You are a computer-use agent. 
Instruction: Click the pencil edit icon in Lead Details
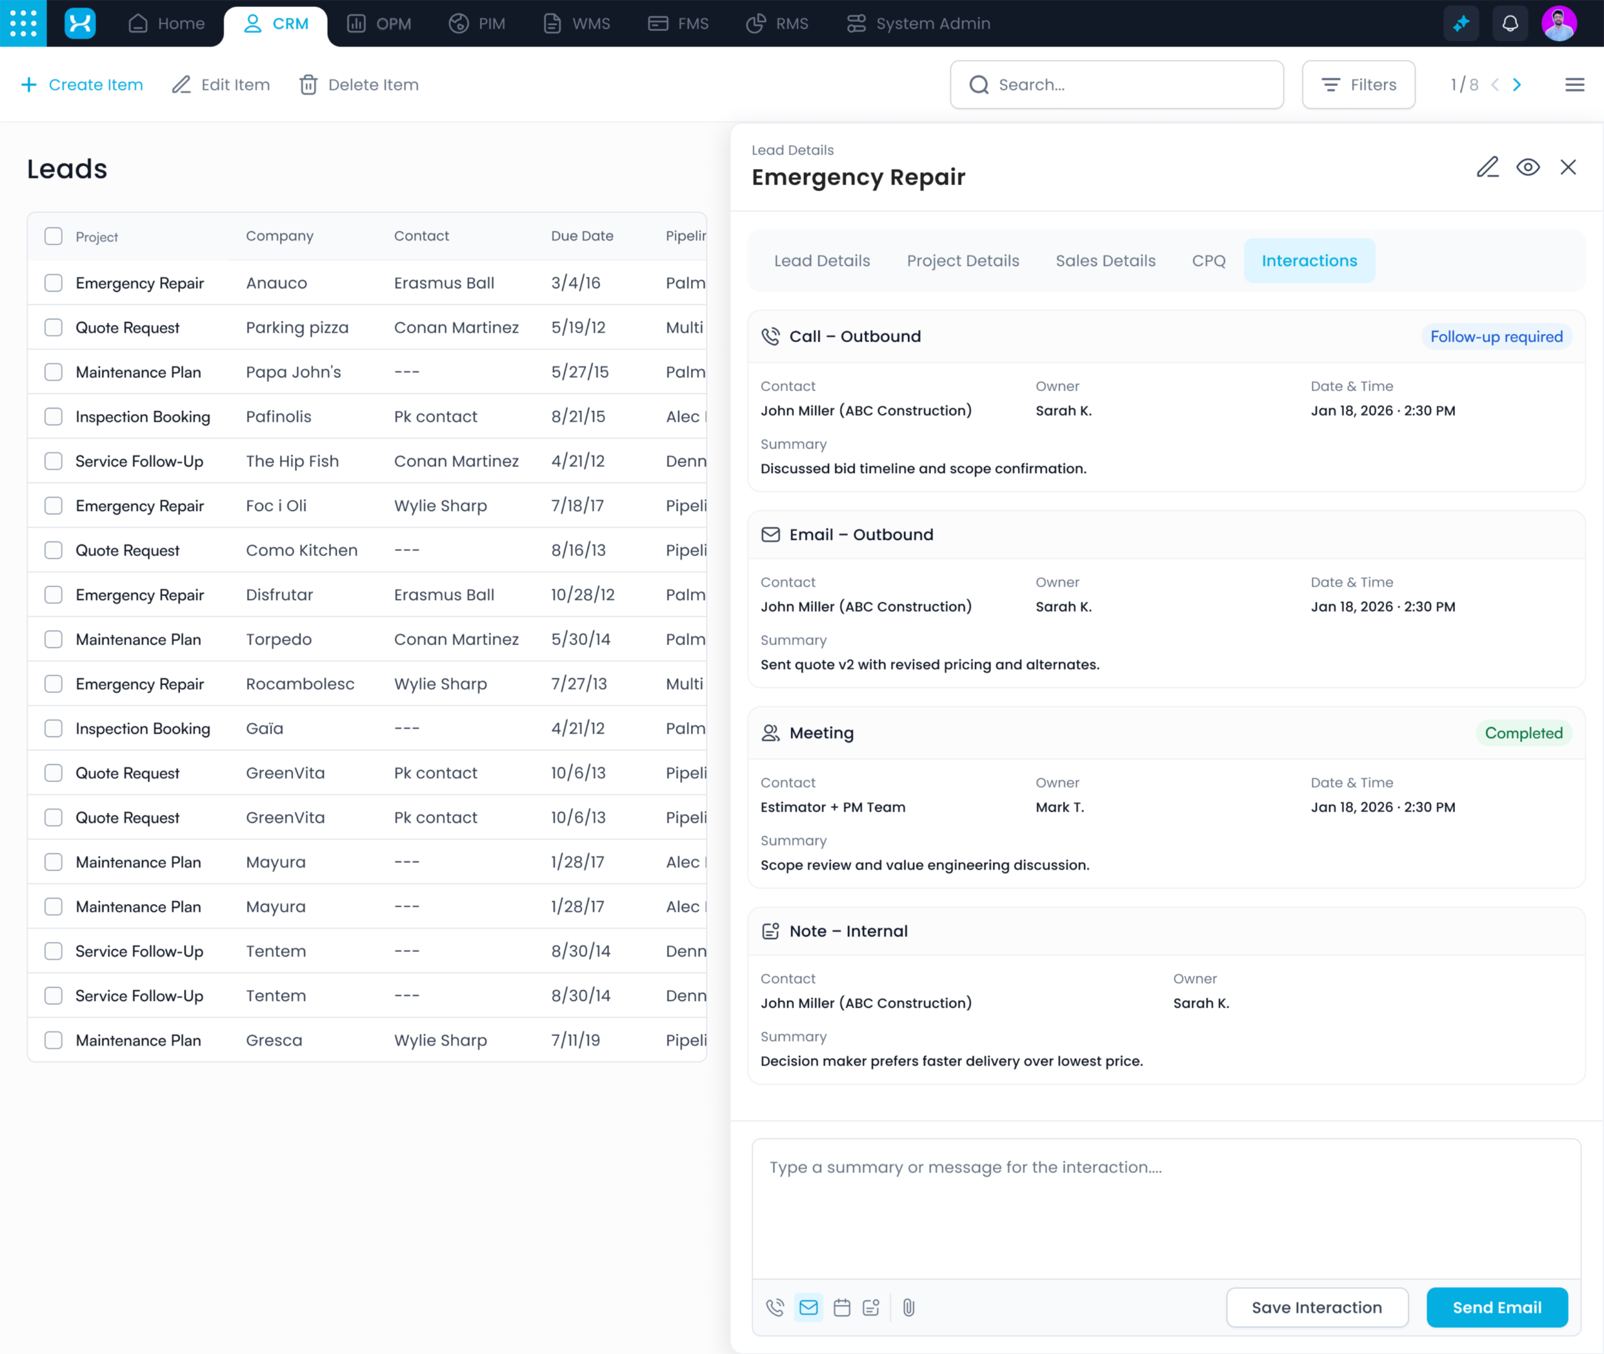pos(1487,167)
